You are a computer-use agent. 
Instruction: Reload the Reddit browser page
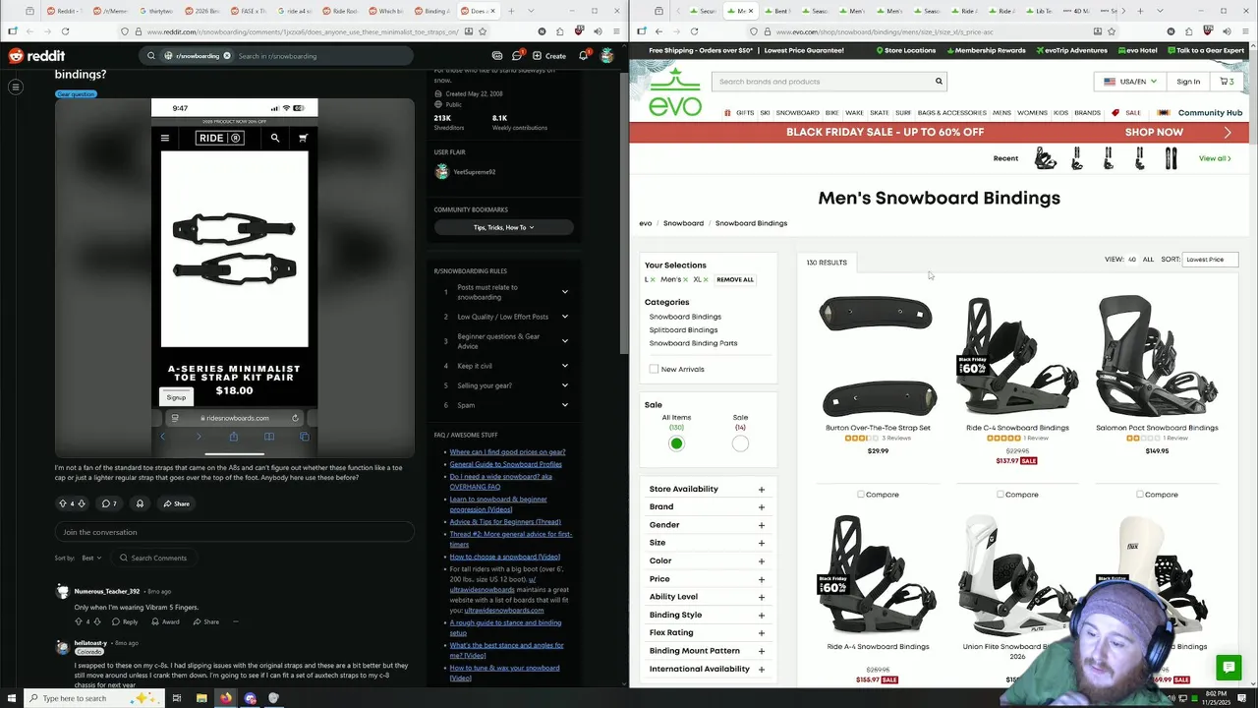pos(65,31)
